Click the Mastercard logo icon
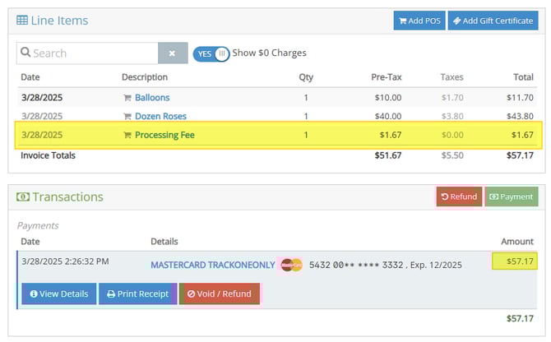 click(x=291, y=265)
